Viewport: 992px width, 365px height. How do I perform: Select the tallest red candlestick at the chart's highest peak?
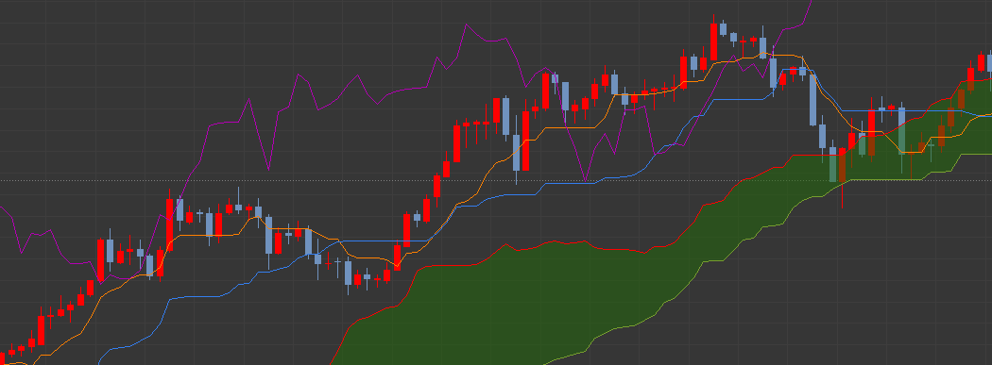pyautogui.click(x=713, y=41)
